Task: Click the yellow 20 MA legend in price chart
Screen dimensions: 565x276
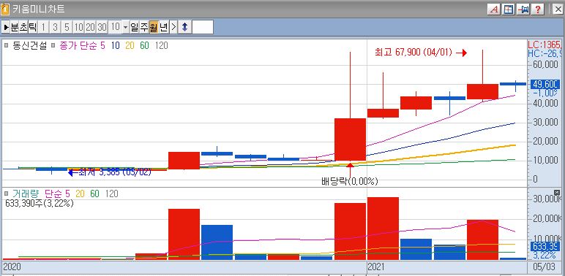Action: 130,46
